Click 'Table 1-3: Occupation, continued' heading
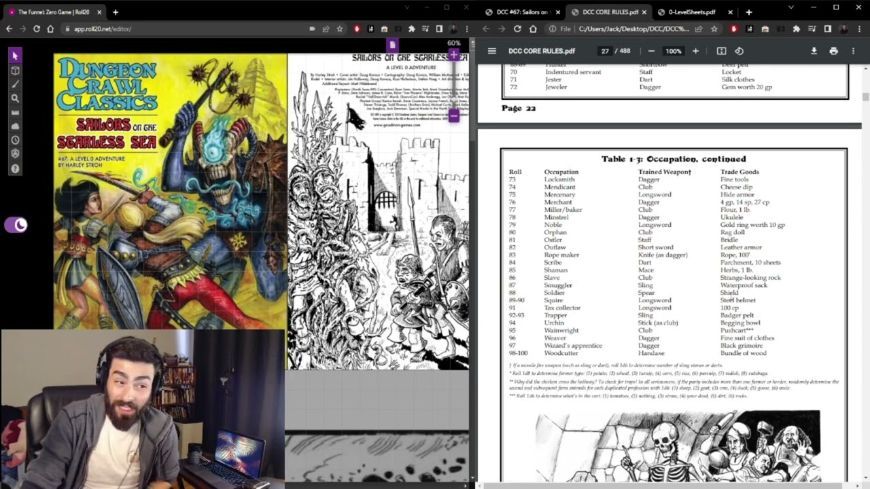Screen dimensions: 870x489 tap(674, 159)
